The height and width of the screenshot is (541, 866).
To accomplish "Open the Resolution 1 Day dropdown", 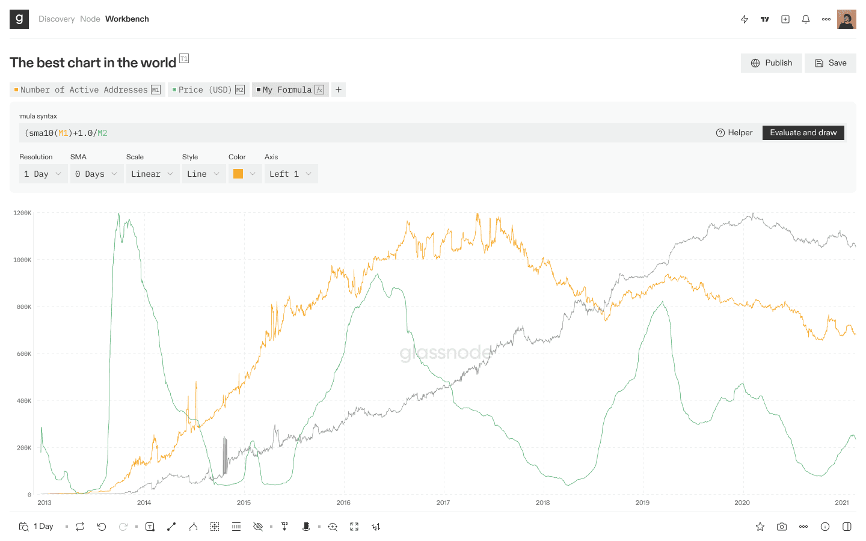I will point(43,174).
